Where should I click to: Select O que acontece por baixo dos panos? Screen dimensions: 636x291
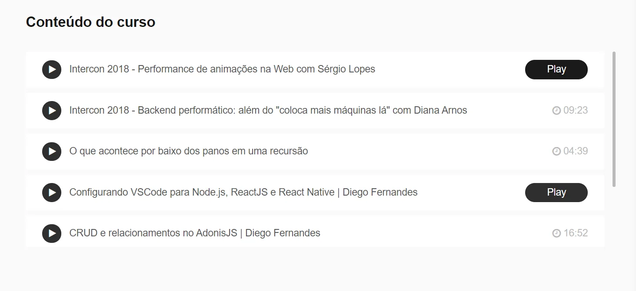[x=189, y=151]
